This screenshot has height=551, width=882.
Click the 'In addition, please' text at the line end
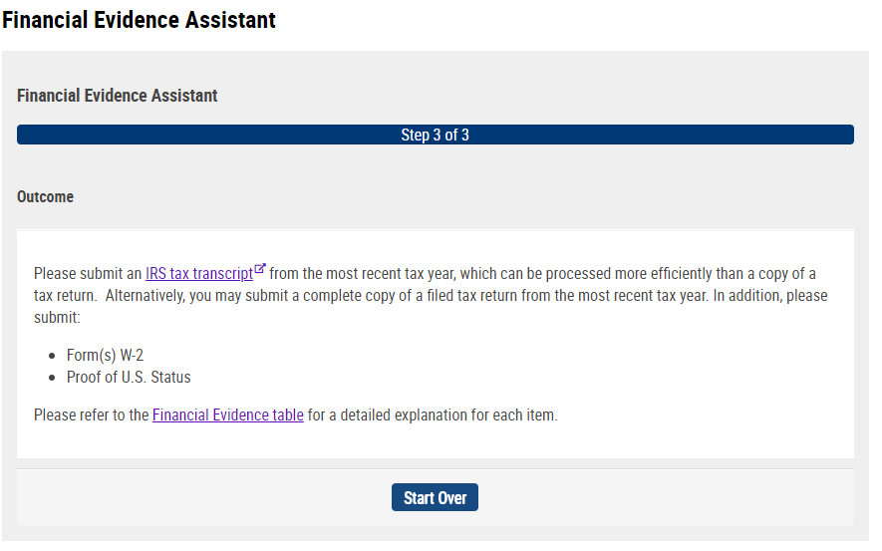[770, 296]
